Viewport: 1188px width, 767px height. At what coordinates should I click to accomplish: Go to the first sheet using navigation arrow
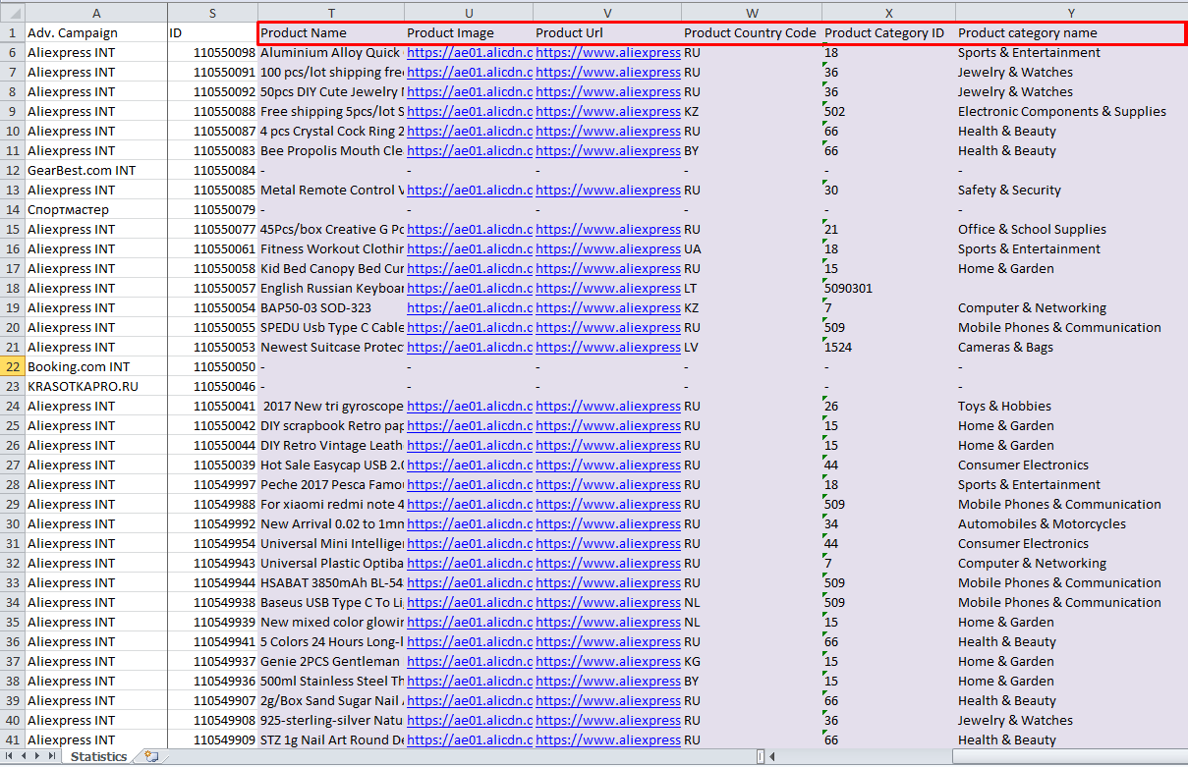click(x=9, y=756)
